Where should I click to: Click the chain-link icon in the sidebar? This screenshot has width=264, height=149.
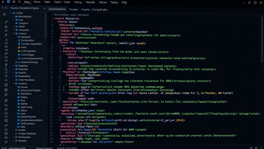click(6, 54)
